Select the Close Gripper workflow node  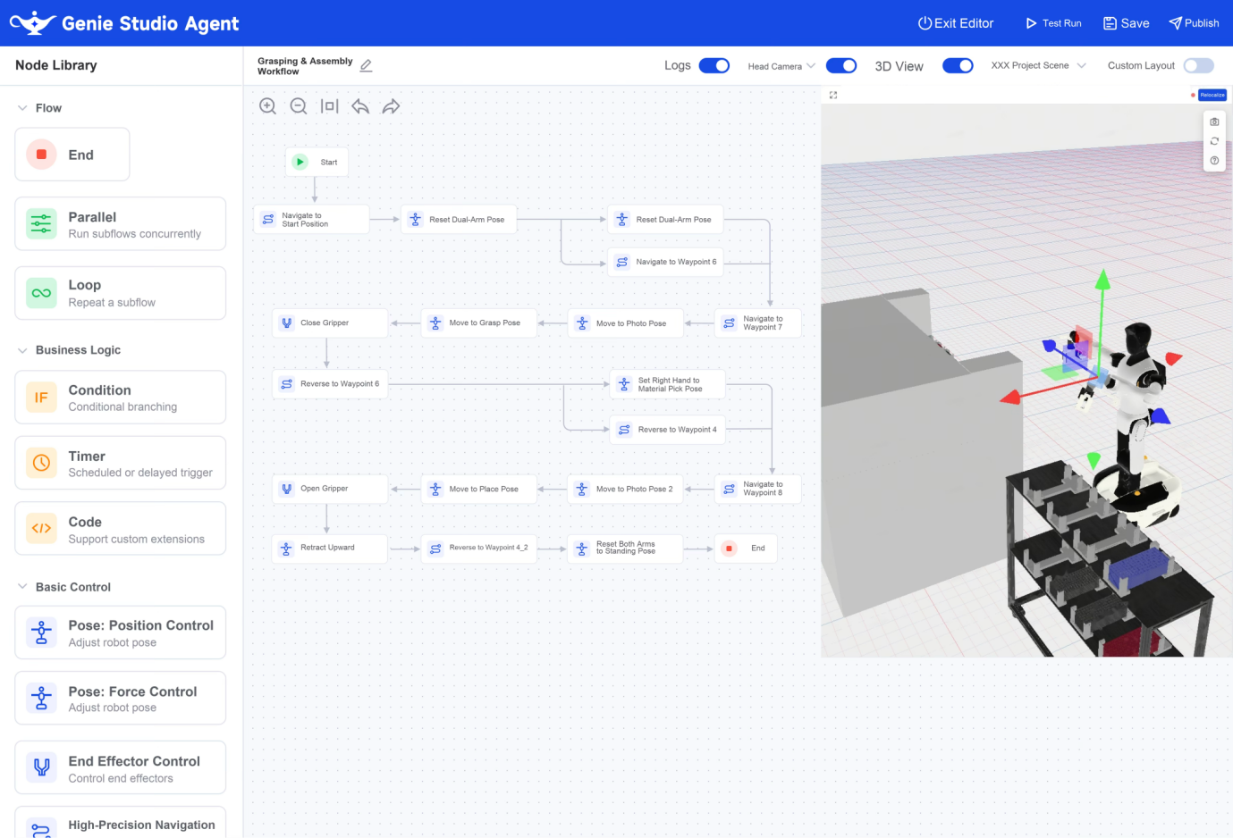pyautogui.click(x=330, y=323)
